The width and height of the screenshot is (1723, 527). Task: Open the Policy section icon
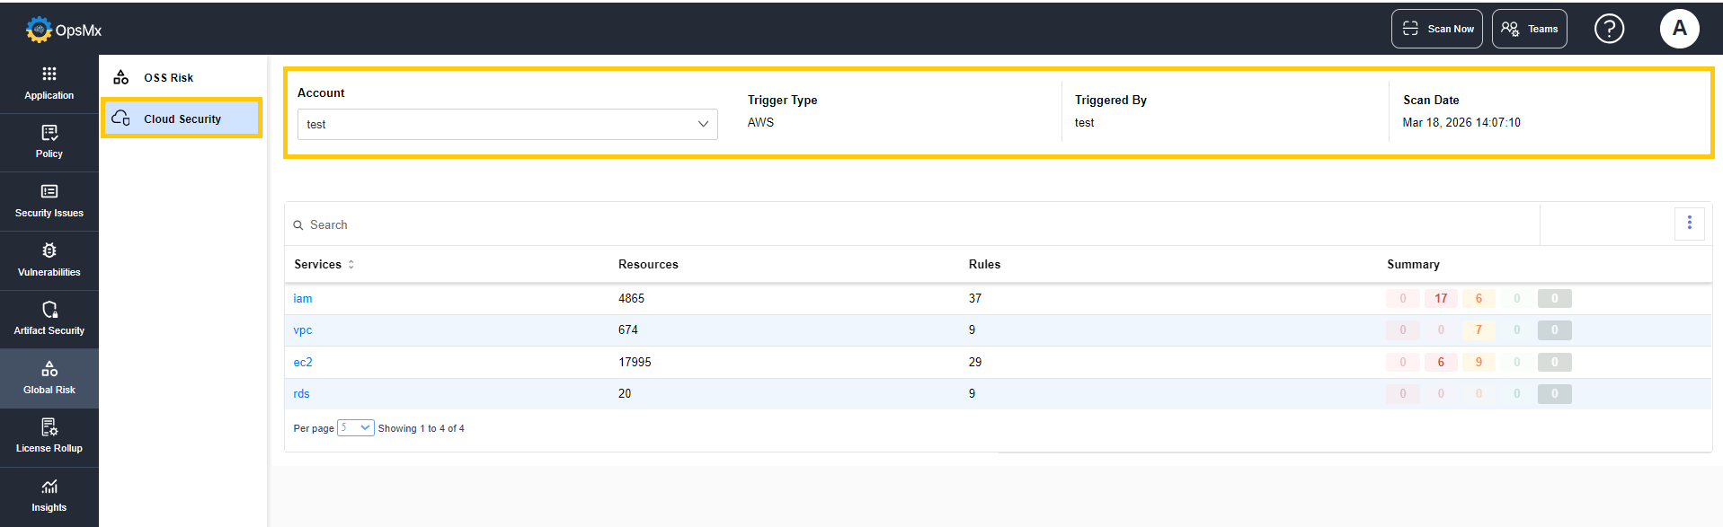(x=49, y=133)
